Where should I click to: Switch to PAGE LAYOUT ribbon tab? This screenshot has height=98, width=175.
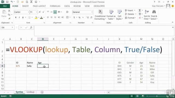click(39, 6)
